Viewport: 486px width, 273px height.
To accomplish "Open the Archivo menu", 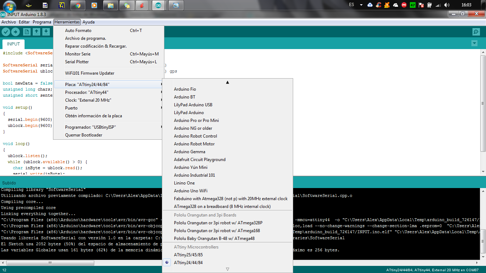I will pyautogui.click(x=9, y=22).
